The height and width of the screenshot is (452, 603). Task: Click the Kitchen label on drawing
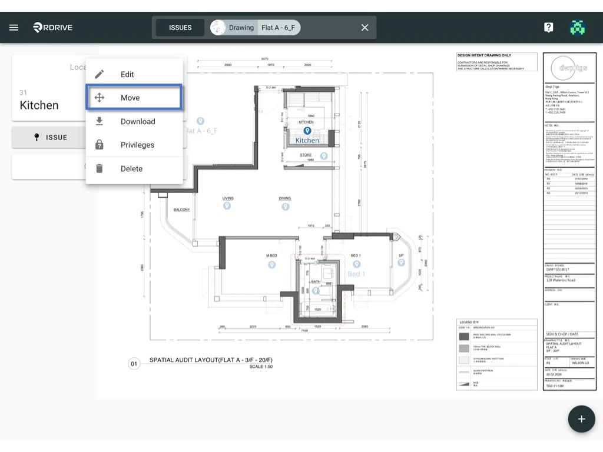point(307,141)
